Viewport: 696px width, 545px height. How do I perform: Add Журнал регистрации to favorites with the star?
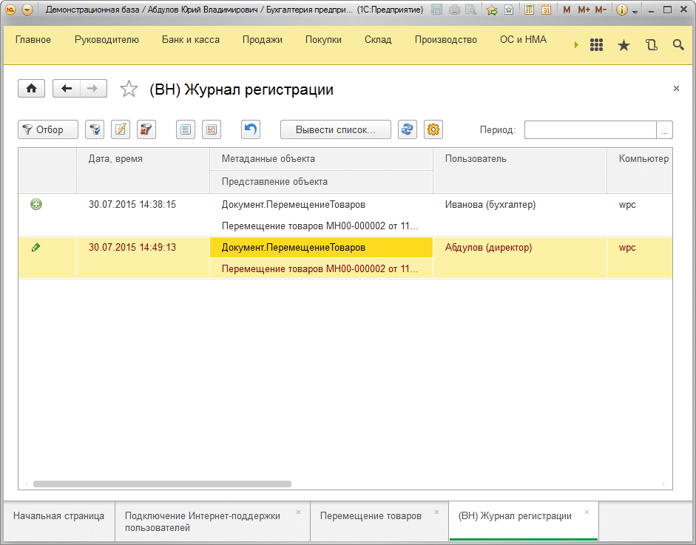click(x=129, y=89)
